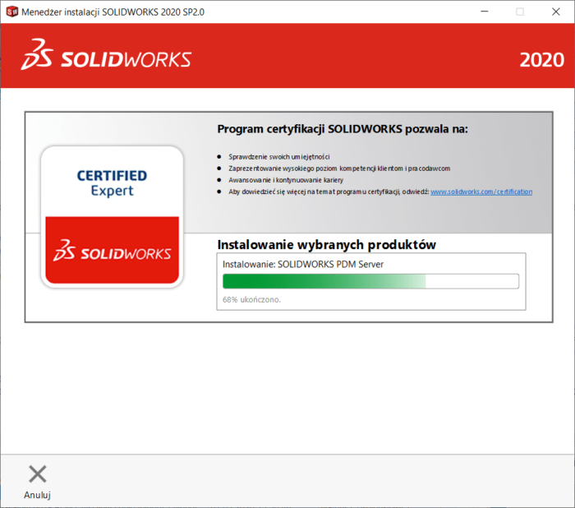Click the installation progress bar

click(x=370, y=281)
